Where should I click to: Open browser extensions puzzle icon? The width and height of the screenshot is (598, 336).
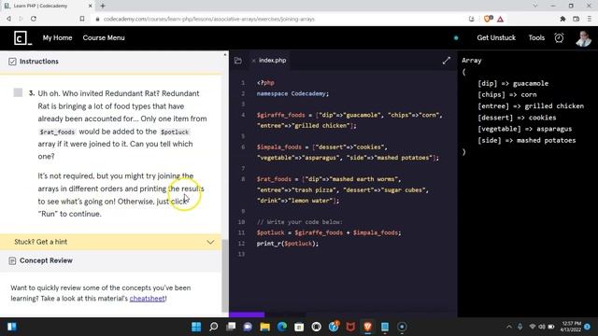tap(562, 19)
